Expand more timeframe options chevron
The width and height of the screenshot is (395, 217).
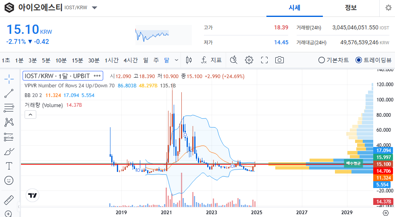coord(177,60)
